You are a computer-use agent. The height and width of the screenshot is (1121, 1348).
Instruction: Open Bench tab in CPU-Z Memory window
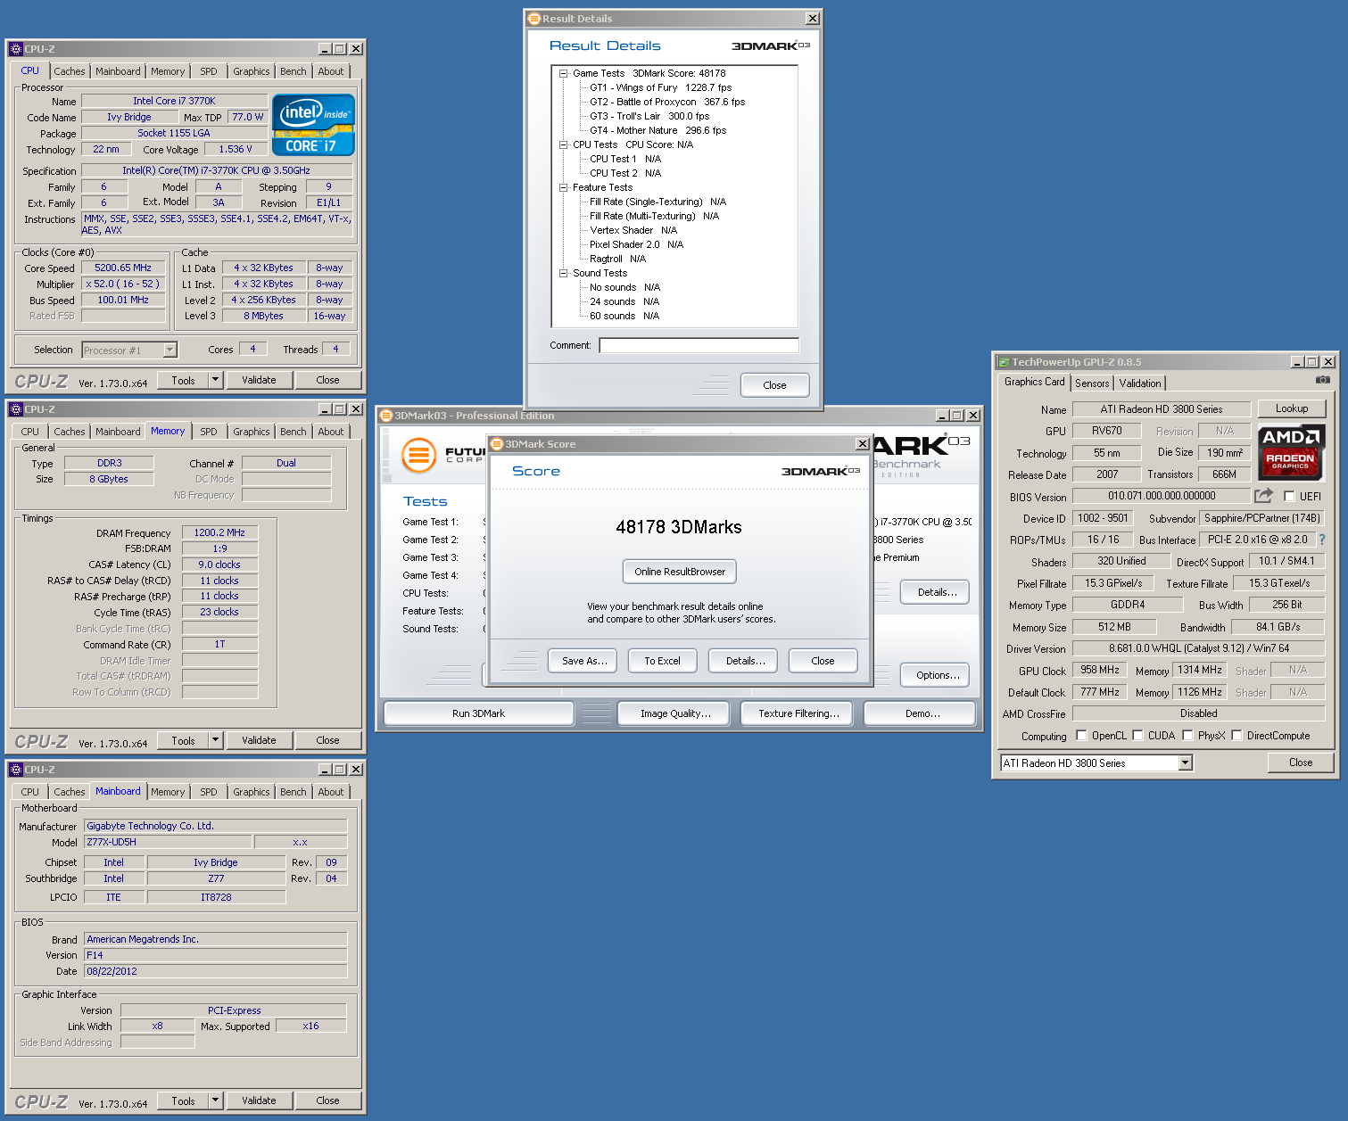tap(294, 432)
